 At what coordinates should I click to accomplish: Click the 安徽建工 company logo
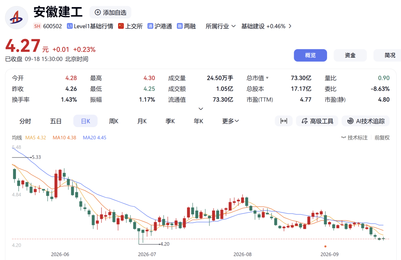click(x=17, y=18)
